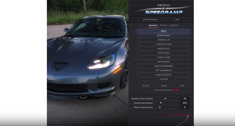Switch to the Speedram tab
This screenshot has width=235, height=126.
pos(153,25)
